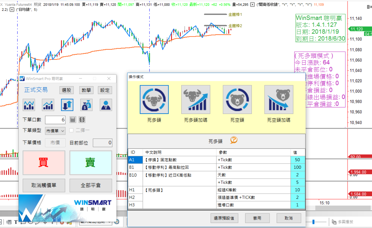Open the 下單類型 市價單 dropdown

55,131
